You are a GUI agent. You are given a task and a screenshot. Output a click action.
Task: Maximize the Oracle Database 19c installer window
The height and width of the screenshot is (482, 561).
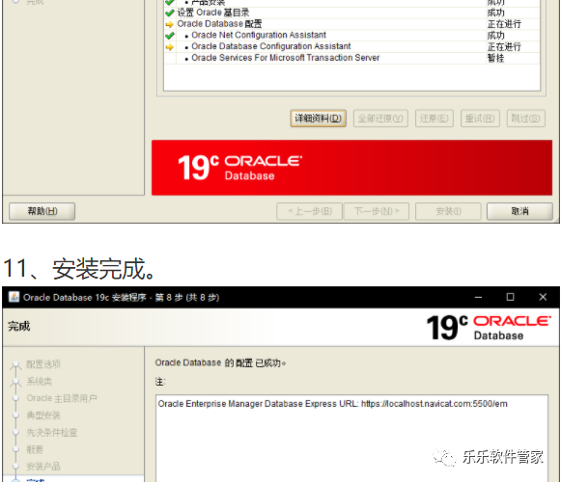(x=511, y=297)
